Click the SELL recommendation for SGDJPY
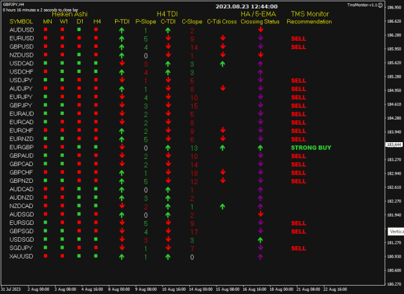The width and height of the screenshot is (404, 294). [299, 248]
